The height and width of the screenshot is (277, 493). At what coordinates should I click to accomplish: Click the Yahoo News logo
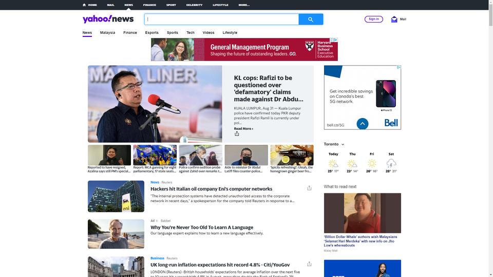coord(108,19)
